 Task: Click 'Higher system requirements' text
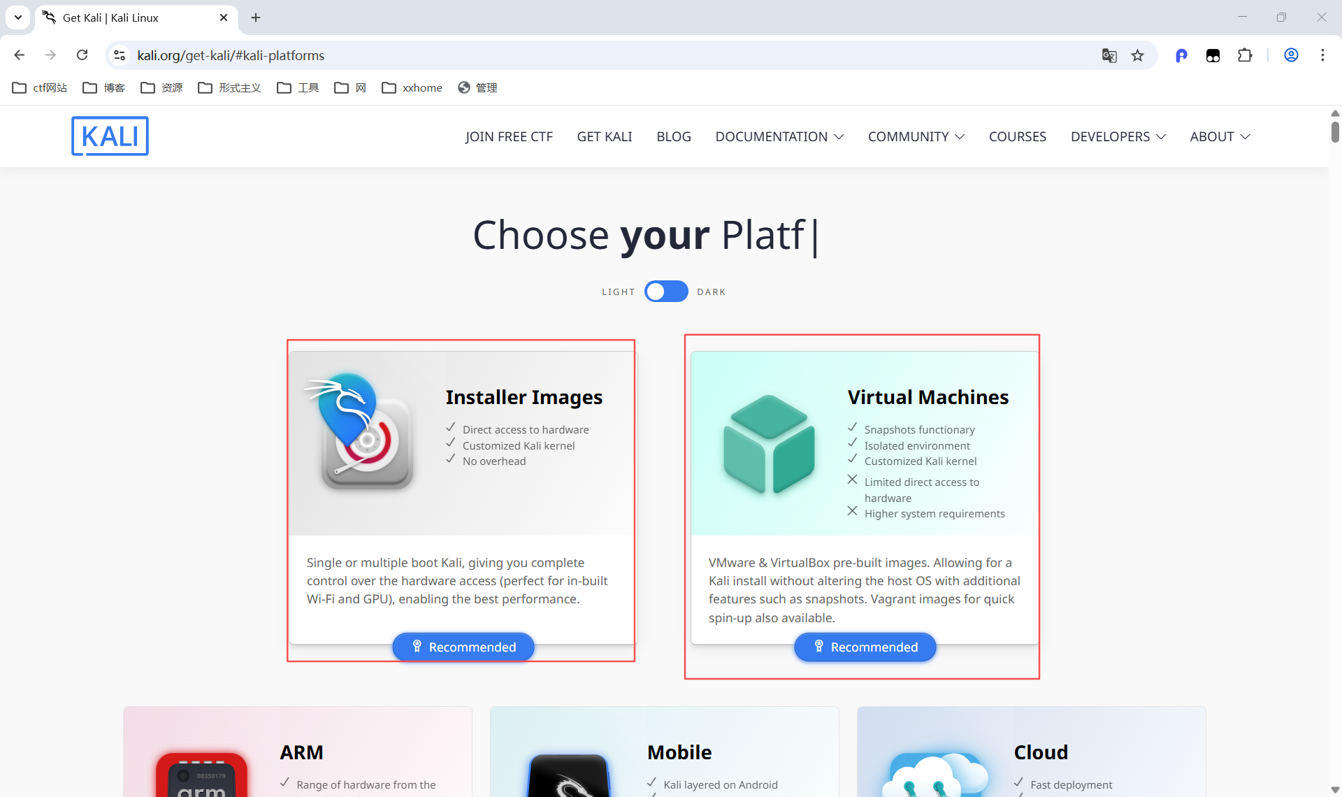click(x=935, y=514)
